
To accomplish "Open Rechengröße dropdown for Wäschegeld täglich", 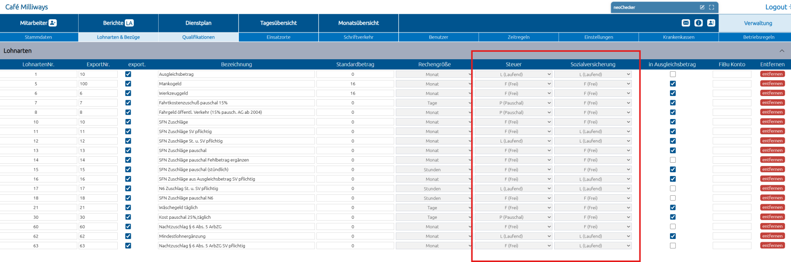I will click(x=433, y=207).
